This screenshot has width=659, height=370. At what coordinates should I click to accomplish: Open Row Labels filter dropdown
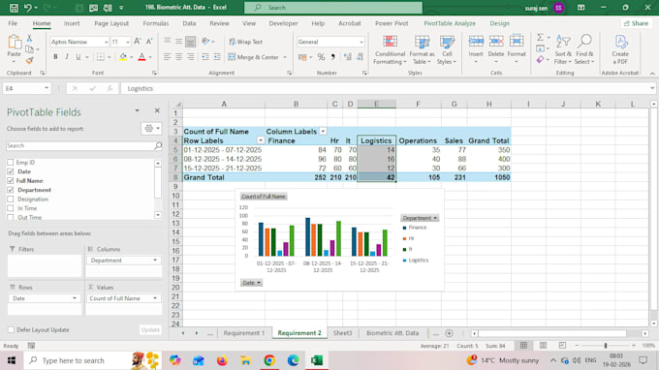(261, 140)
